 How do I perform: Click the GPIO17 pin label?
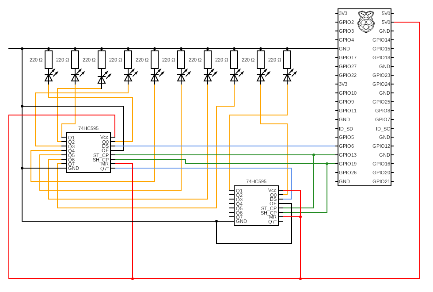[348, 58]
